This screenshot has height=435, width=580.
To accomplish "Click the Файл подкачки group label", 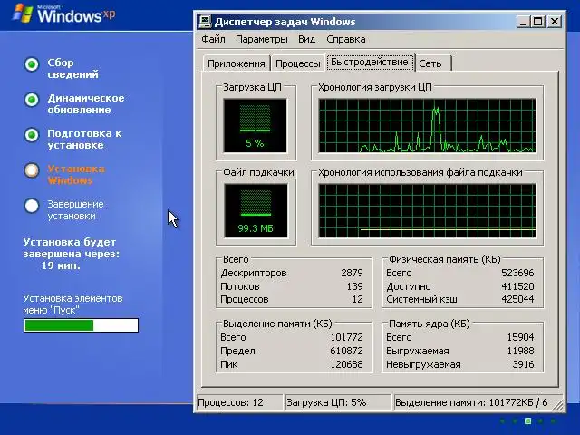I will [258, 172].
